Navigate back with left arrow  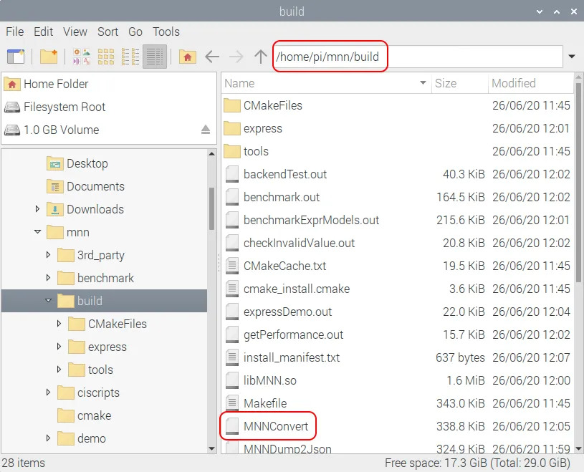(x=212, y=57)
